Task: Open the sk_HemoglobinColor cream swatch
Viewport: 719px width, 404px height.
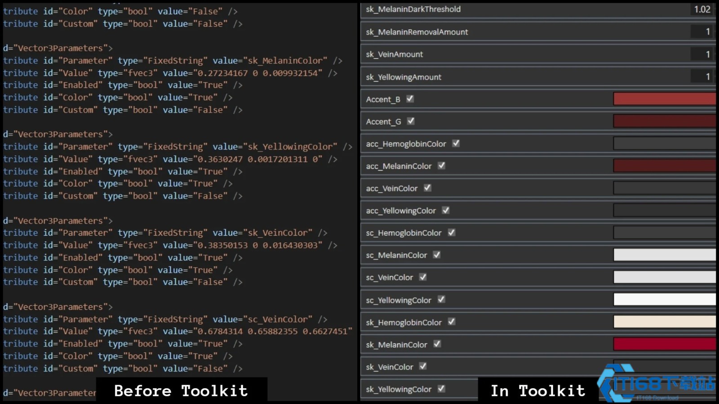Action: (665, 322)
